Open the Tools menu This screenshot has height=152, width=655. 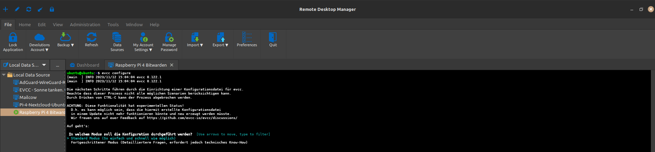point(113,24)
